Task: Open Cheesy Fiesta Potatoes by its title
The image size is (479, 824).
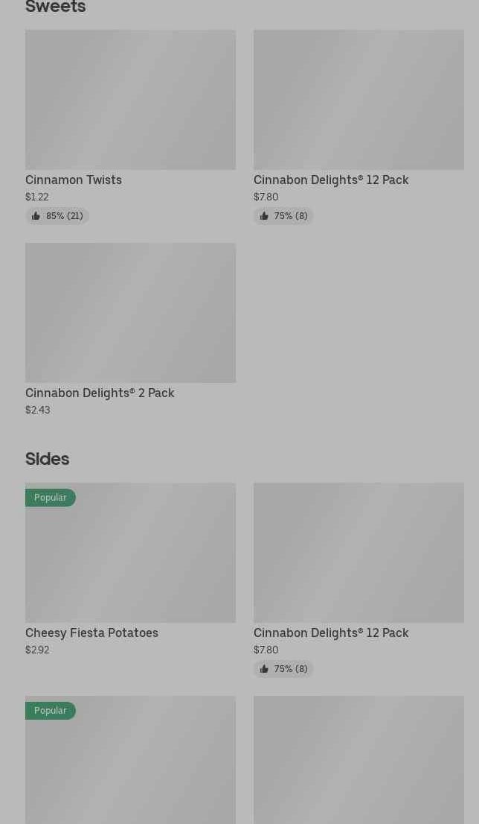Action: tap(91, 633)
